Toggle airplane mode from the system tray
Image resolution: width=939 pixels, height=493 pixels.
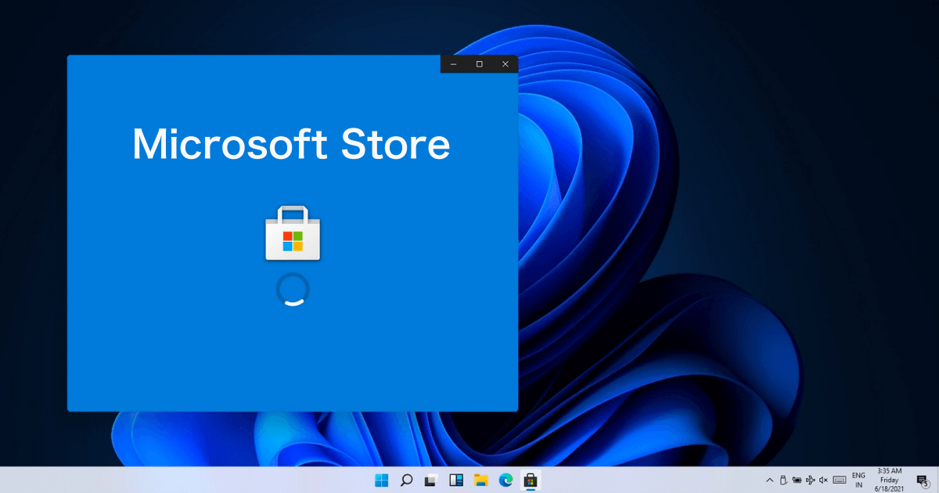tap(811, 480)
